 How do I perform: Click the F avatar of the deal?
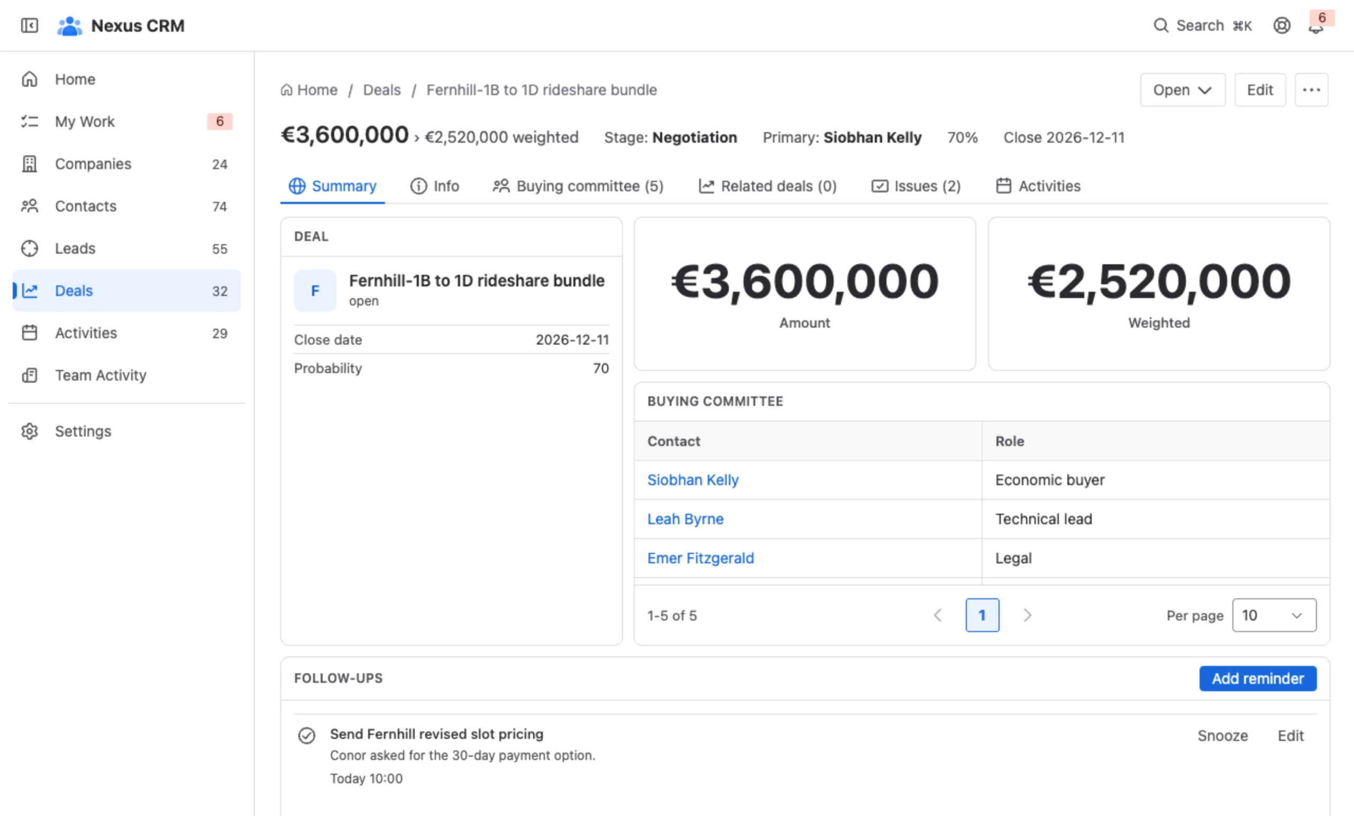[315, 291]
